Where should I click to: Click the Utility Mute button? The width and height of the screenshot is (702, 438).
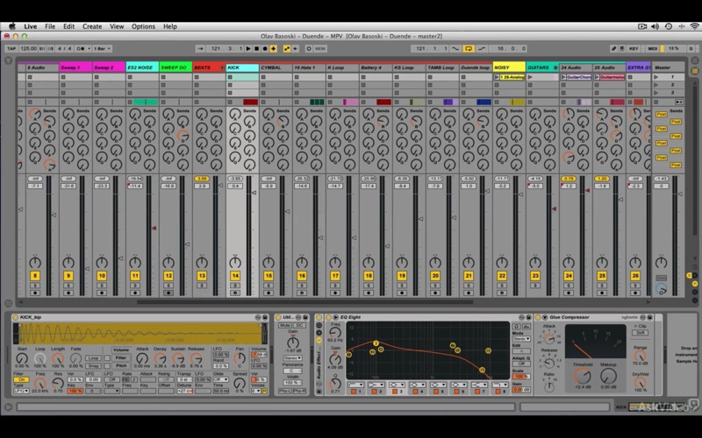(284, 325)
